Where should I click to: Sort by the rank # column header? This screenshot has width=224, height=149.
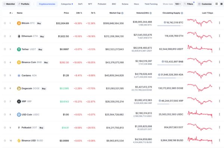(x=11, y=13)
